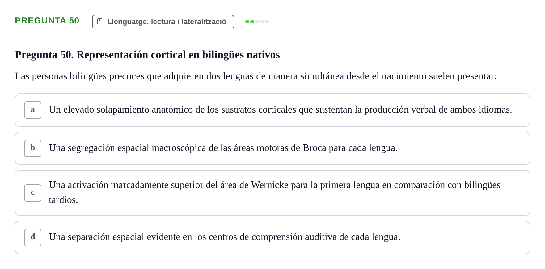545x269 pixels.
Task: Click the question title Representación cortical en bilingües nativos
Action: point(147,55)
